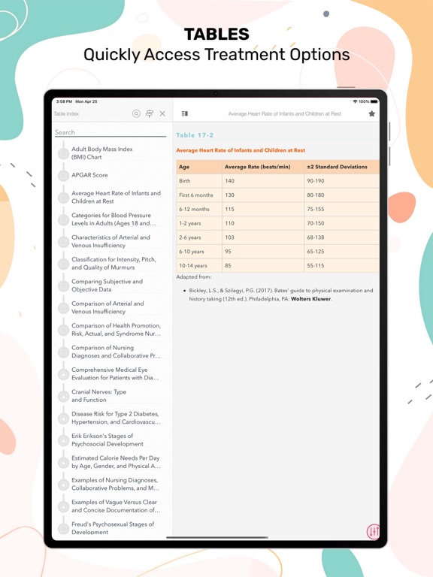Select the 95 average rate cell
The width and height of the screenshot is (433, 577).
[x=263, y=252]
